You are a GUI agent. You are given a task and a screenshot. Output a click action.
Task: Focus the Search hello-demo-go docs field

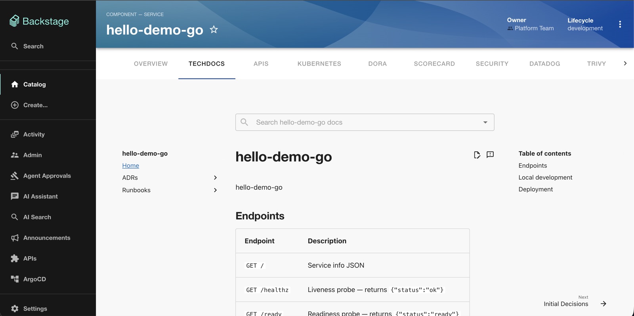click(x=365, y=122)
